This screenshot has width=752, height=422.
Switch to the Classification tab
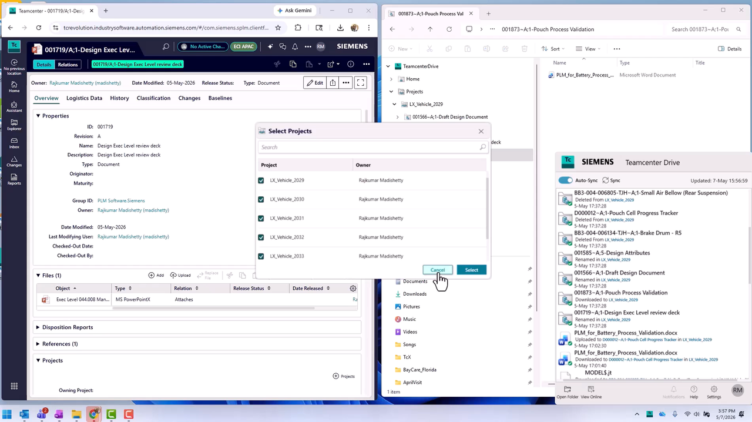[153, 98]
